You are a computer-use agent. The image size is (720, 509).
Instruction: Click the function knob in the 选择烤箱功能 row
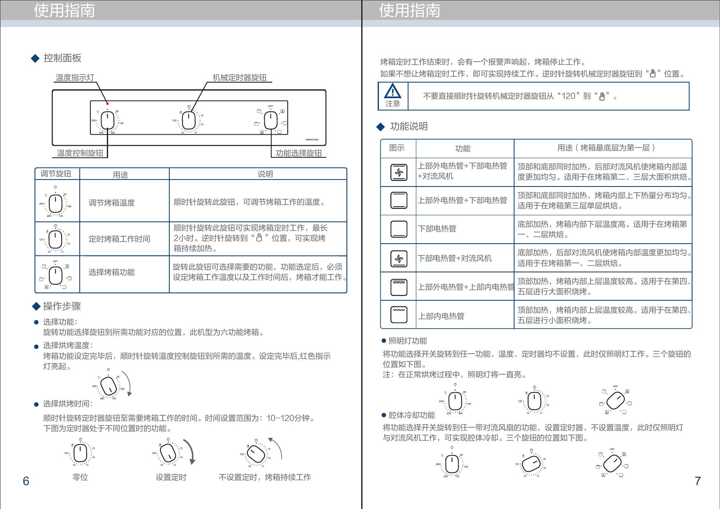55,275
